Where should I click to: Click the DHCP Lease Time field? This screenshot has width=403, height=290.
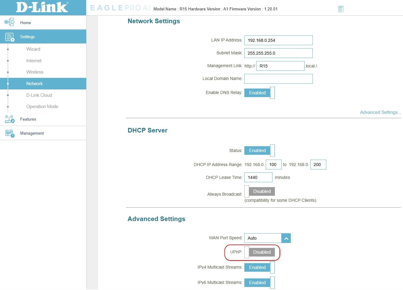(x=258, y=177)
